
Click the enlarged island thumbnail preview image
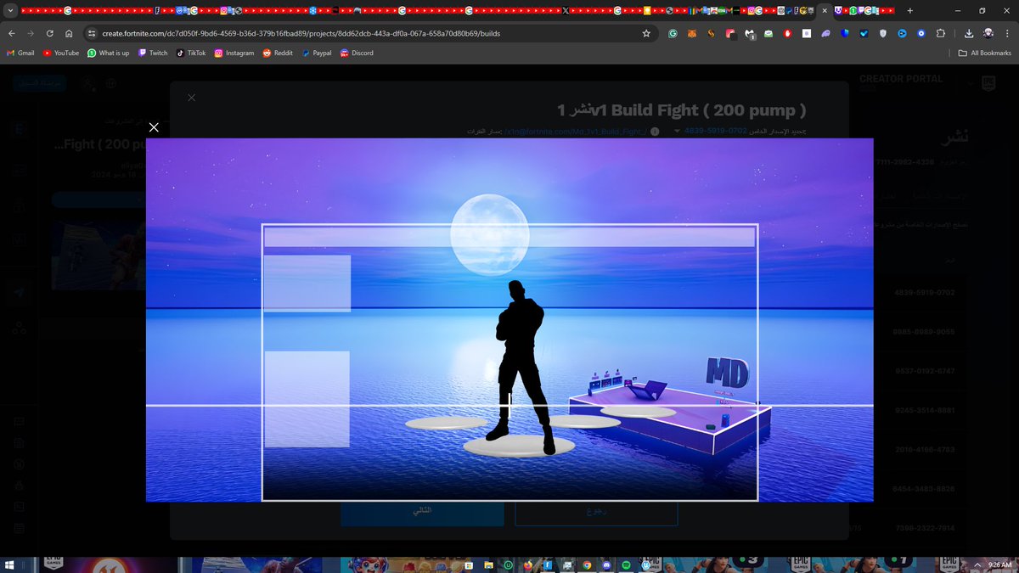[509, 320]
